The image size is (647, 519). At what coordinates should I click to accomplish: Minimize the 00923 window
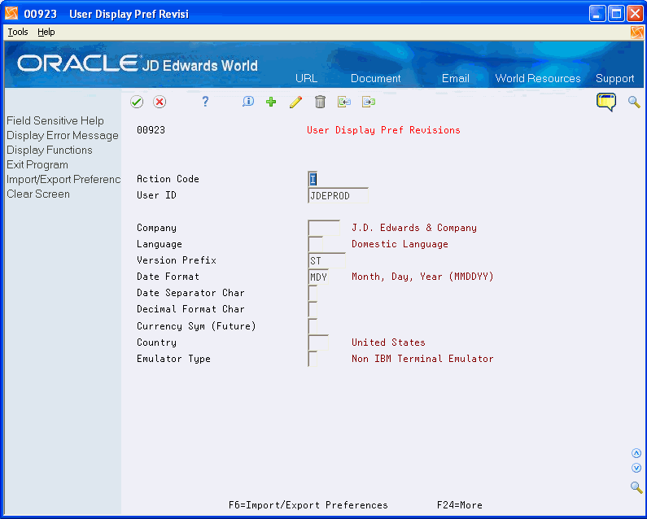pyautogui.click(x=597, y=14)
